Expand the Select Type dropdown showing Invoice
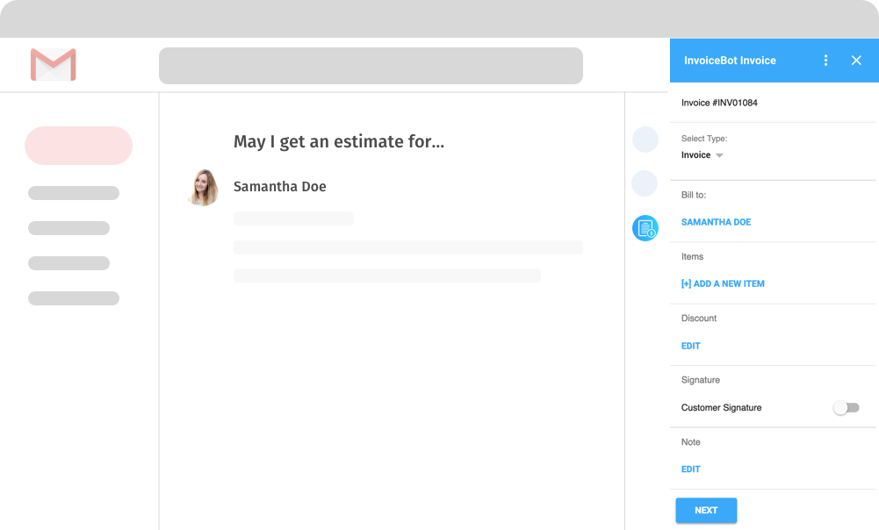The height and width of the screenshot is (530, 879). pos(702,155)
